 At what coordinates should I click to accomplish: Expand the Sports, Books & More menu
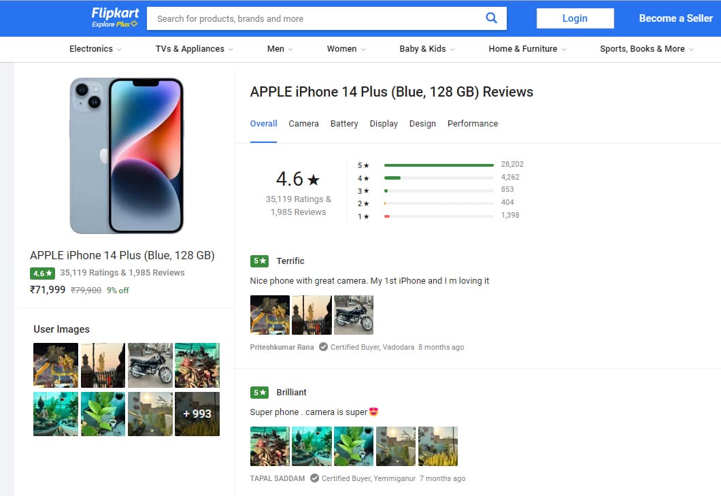tap(646, 49)
